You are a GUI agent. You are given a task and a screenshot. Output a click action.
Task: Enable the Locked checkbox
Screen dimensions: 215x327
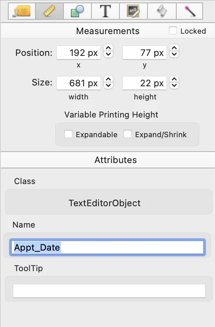tap(173, 31)
